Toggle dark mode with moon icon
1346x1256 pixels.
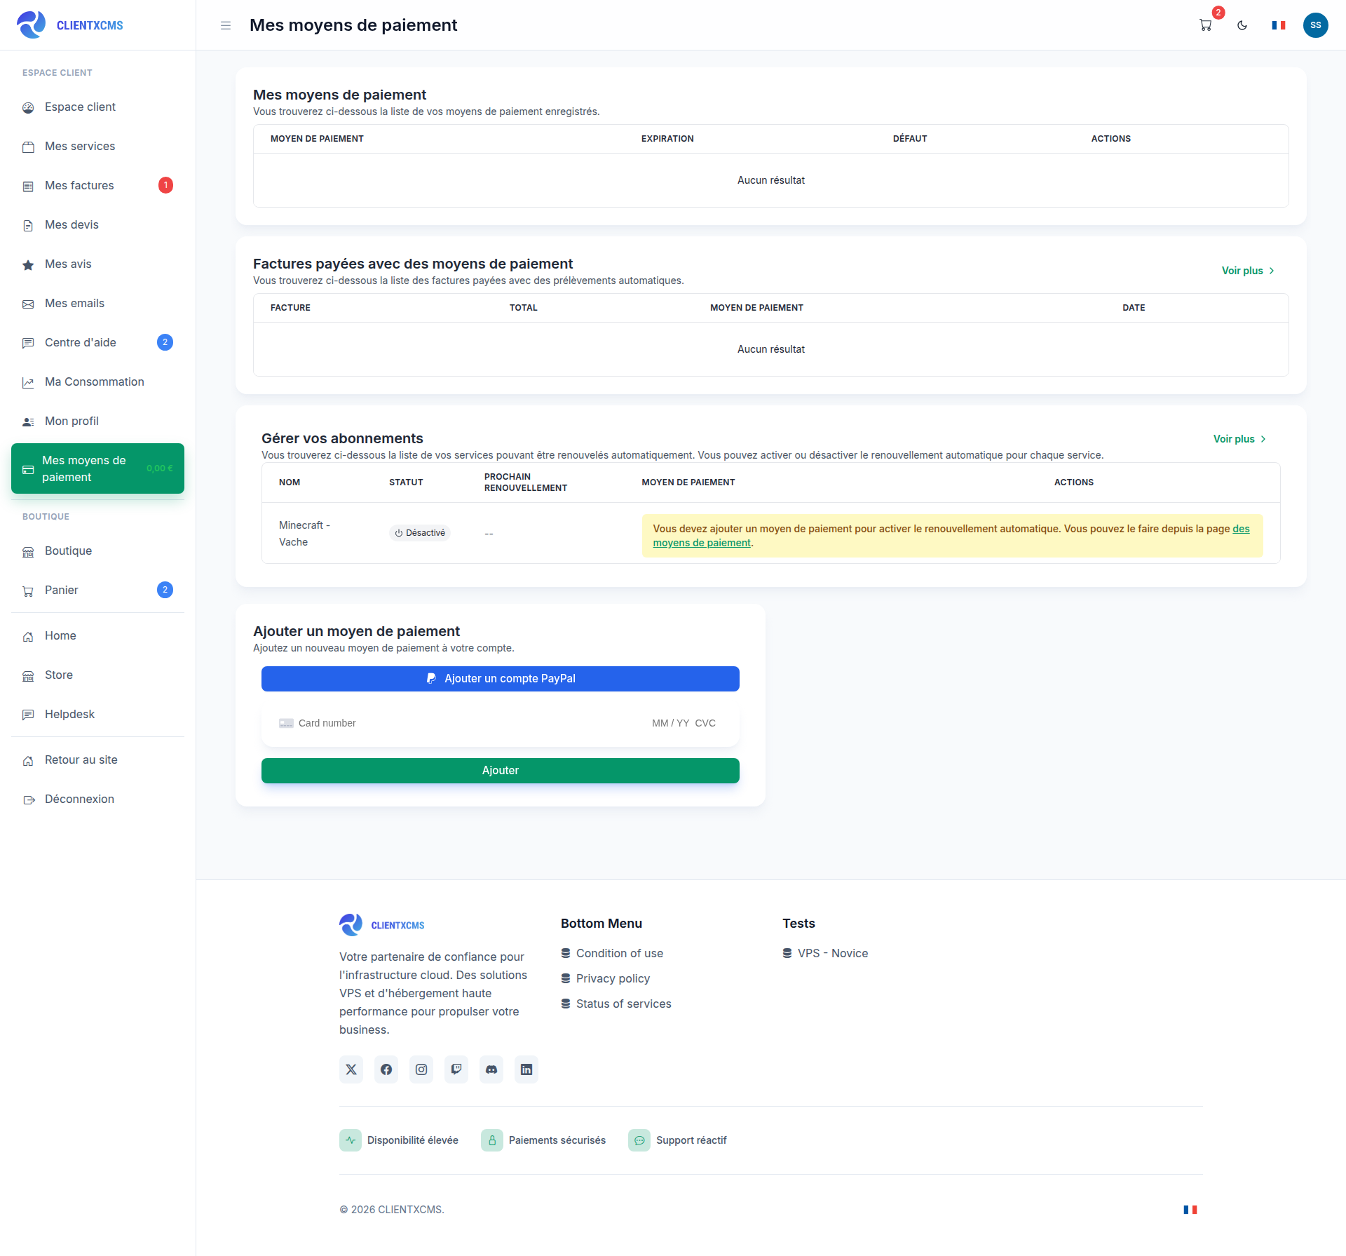(x=1242, y=25)
